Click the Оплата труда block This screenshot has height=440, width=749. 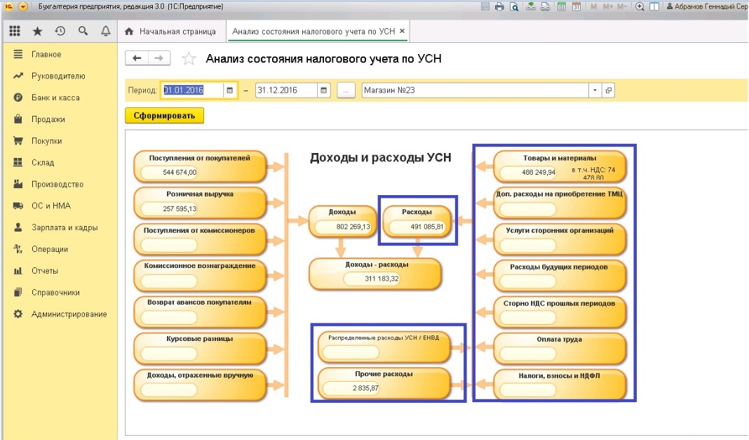tap(560, 347)
